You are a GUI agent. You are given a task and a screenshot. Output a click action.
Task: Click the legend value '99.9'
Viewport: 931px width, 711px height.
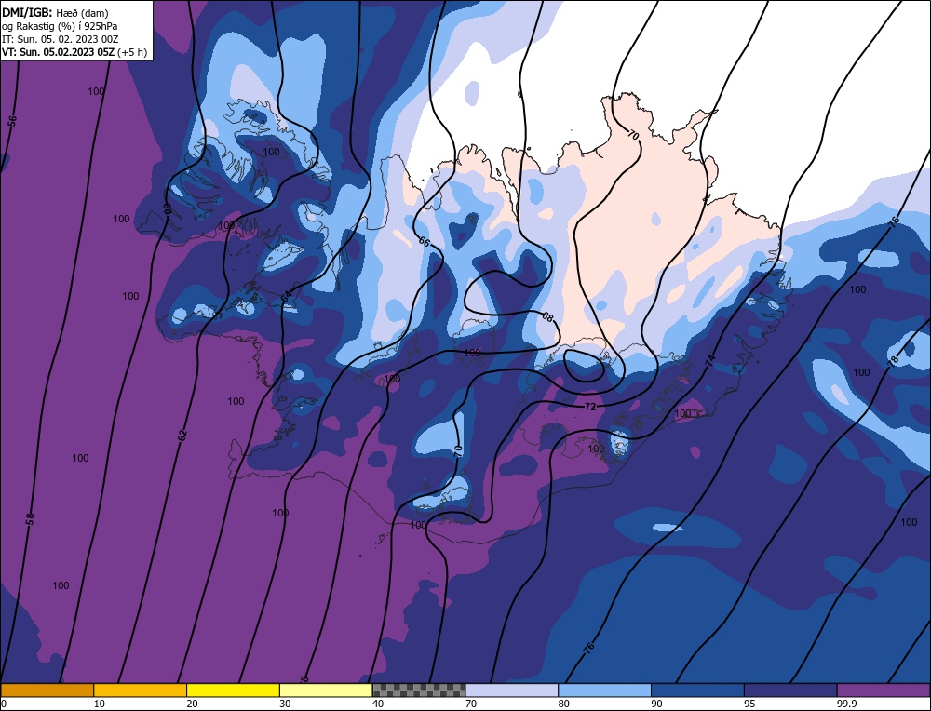click(846, 704)
